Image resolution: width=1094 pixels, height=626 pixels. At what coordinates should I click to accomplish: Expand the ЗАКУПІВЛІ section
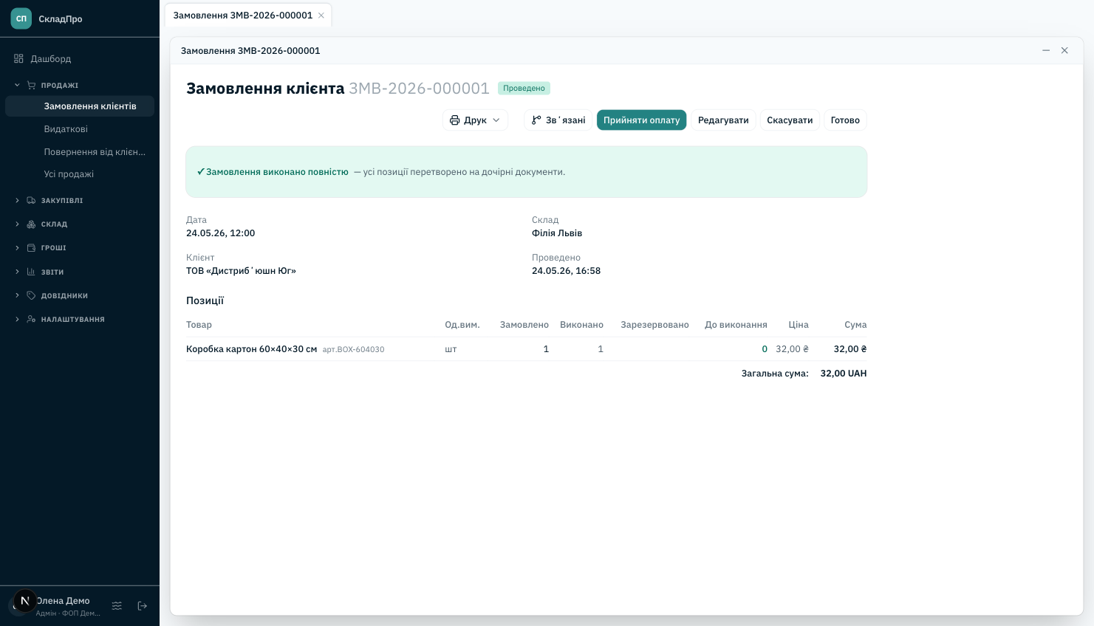tap(17, 200)
